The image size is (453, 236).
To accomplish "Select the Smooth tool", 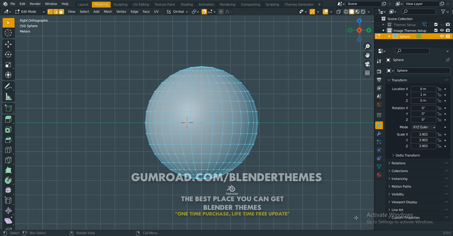I will coord(9,191).
